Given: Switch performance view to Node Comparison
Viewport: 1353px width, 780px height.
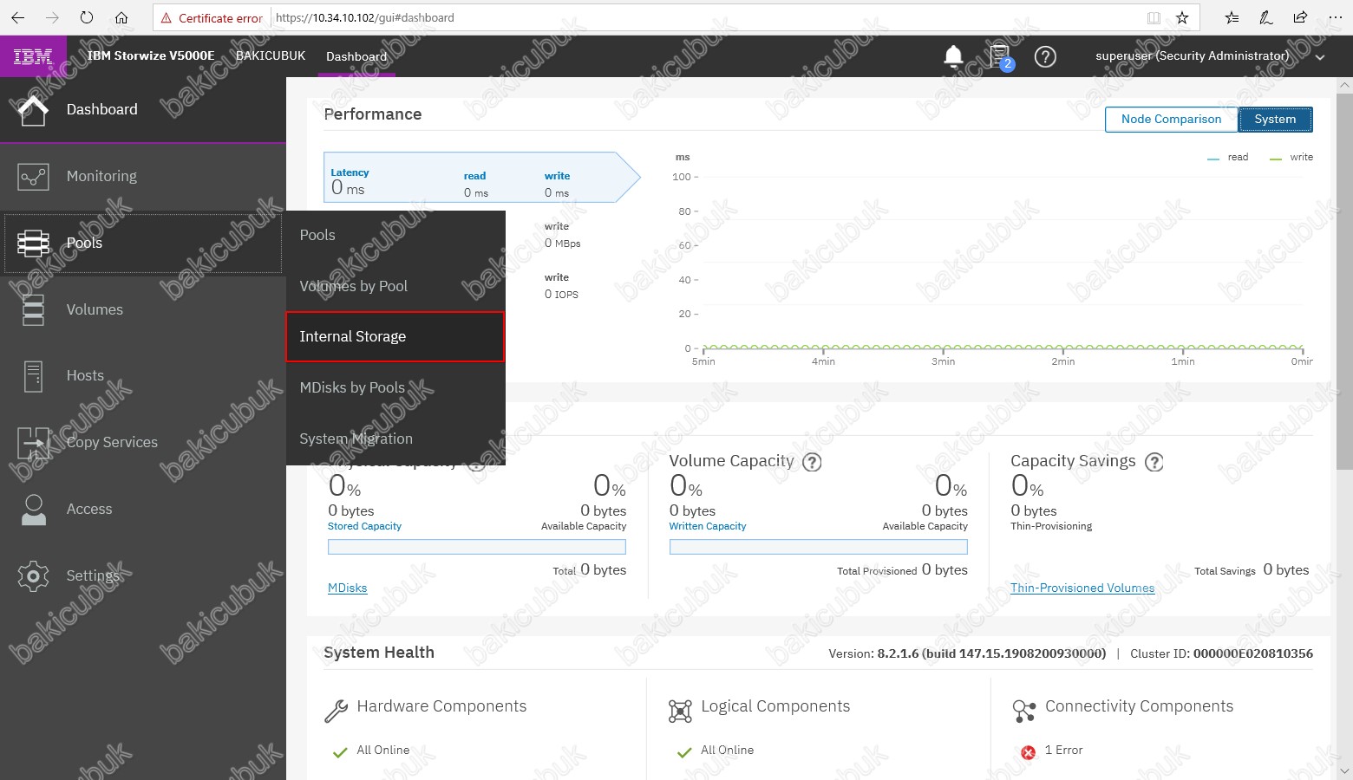Looking at the screenshot, I should [x=1171, y=120].
